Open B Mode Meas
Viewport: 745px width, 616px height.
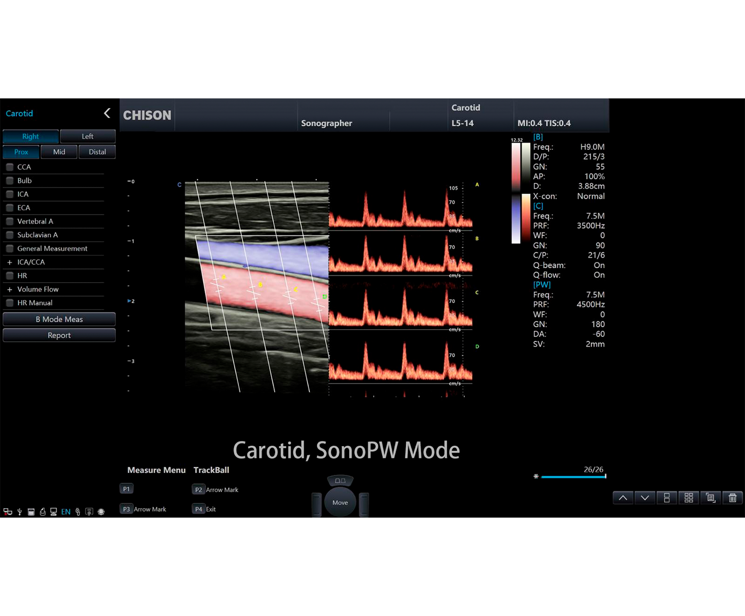coord(59,319)
